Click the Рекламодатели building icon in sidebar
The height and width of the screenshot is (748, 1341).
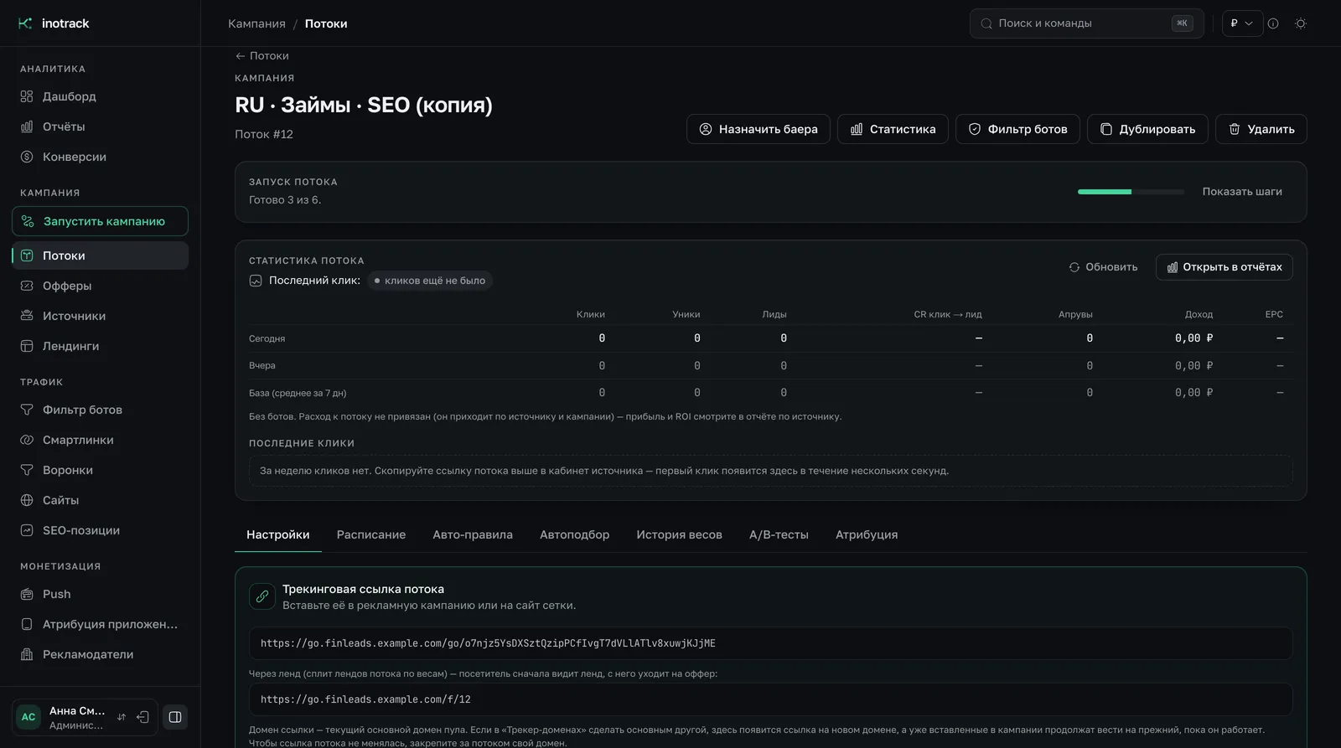pyautogui.click(x=27, y=654)
